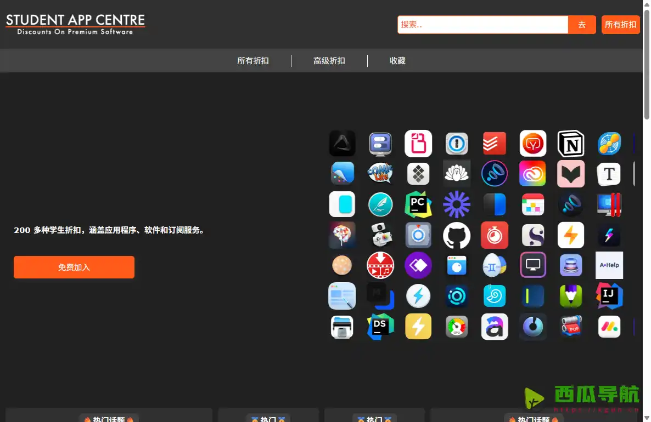Switch to the 高级折扣 tab
This screenshot has width=651, height=422.
[329, 61]
